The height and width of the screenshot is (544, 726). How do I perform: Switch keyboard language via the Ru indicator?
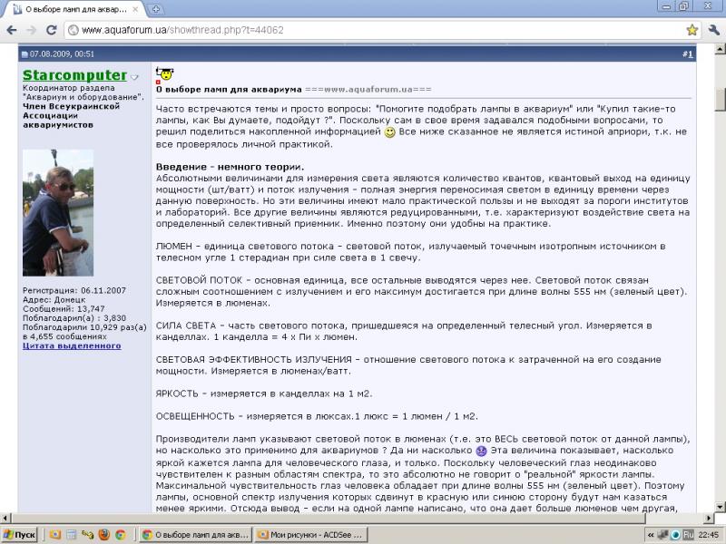tap(688, 535)
